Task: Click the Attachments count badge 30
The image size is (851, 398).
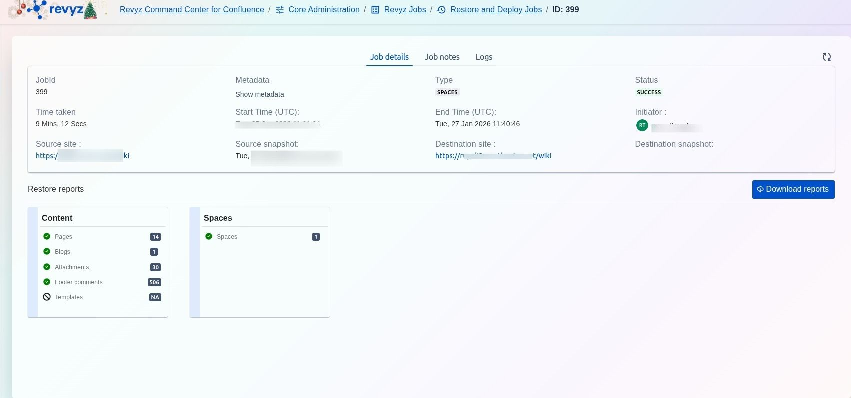Action: tap(155, 267)
